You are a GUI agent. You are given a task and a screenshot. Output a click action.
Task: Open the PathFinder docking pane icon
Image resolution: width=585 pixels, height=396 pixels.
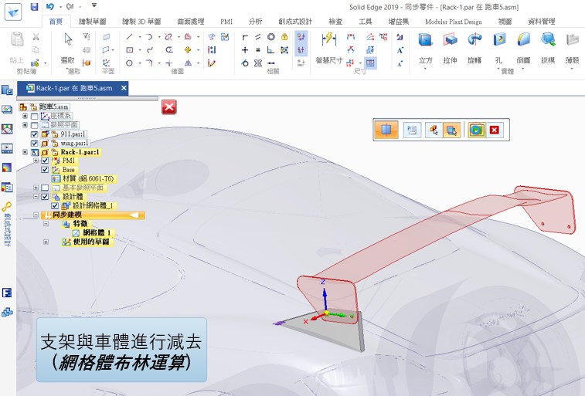tap(7, 90)
